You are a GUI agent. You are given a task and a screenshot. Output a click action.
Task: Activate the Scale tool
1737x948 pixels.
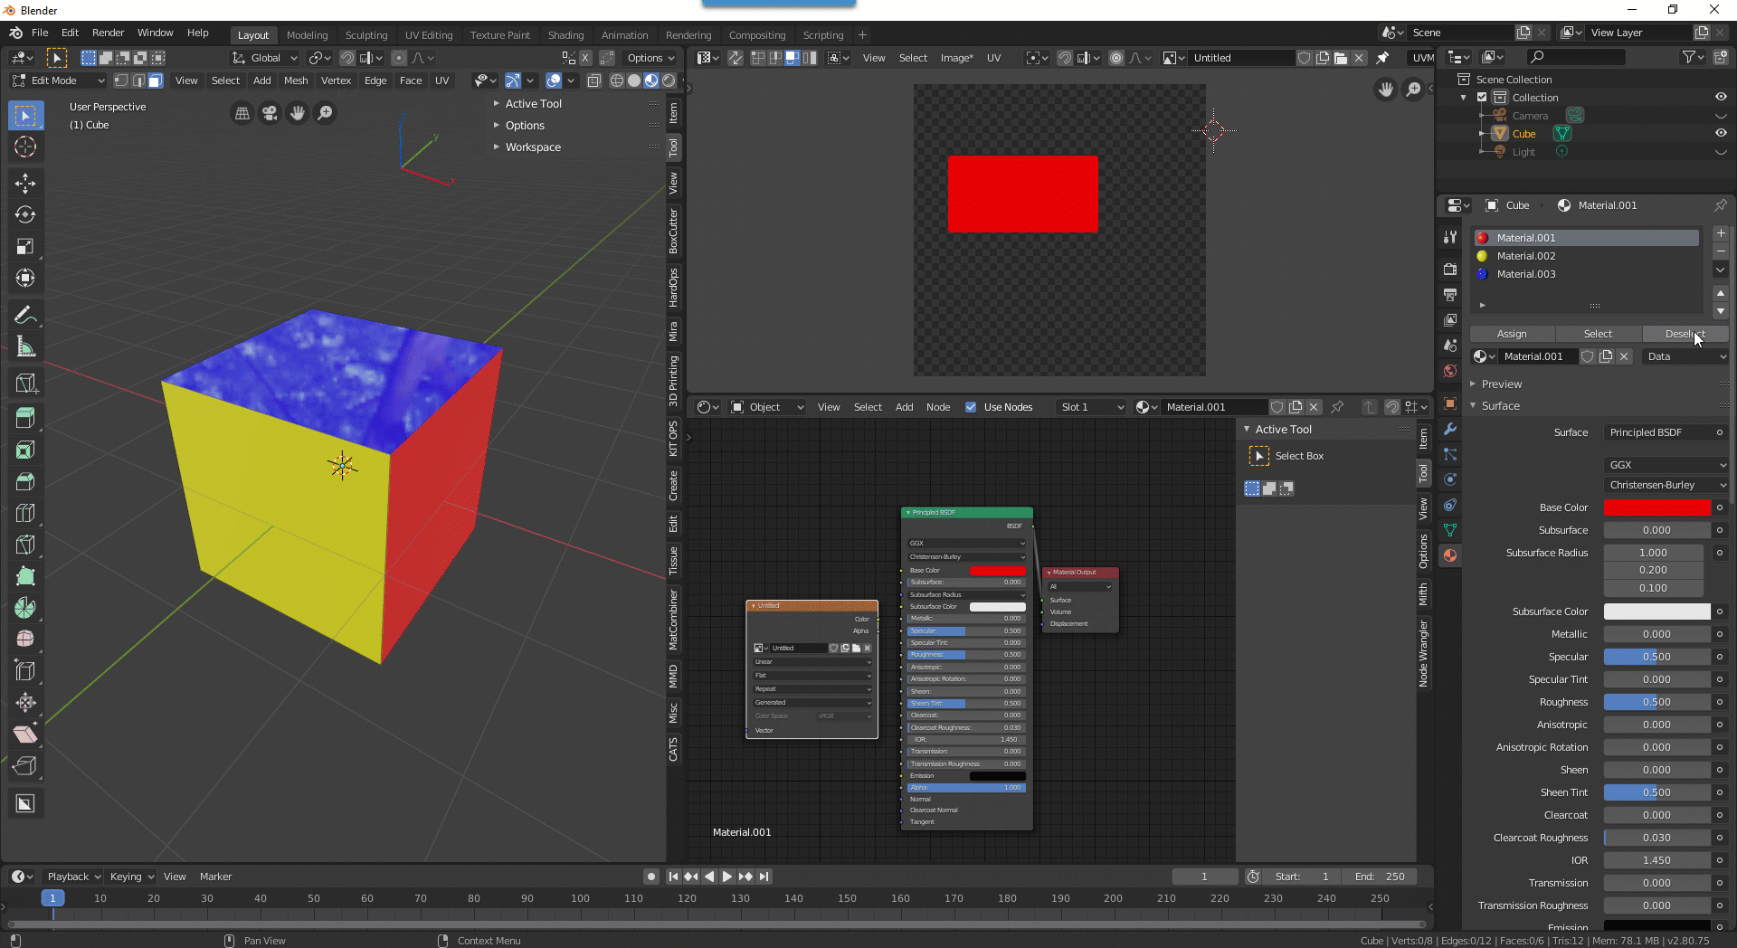25,246
